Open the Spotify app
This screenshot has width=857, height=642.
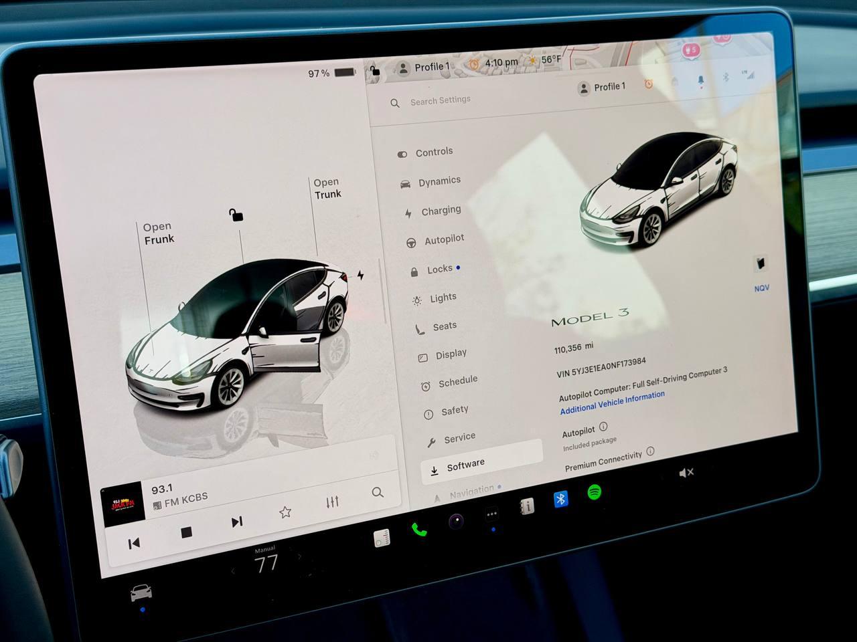tap(594, 494)
